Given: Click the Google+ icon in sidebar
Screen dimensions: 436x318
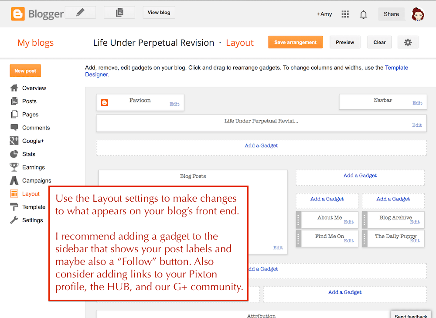Looking at the screenshot, I should tap(14, 141).
